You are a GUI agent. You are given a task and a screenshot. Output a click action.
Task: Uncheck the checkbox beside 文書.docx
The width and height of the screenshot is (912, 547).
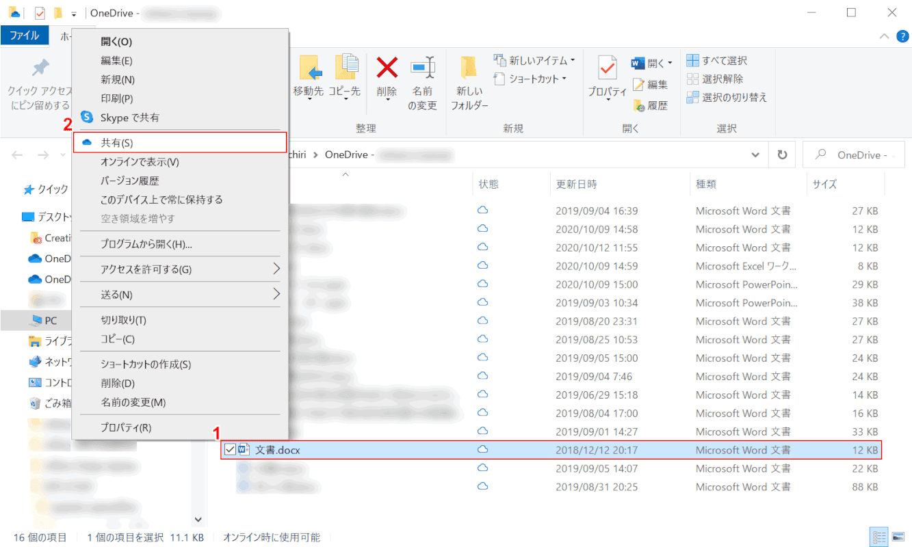(230, 450)
